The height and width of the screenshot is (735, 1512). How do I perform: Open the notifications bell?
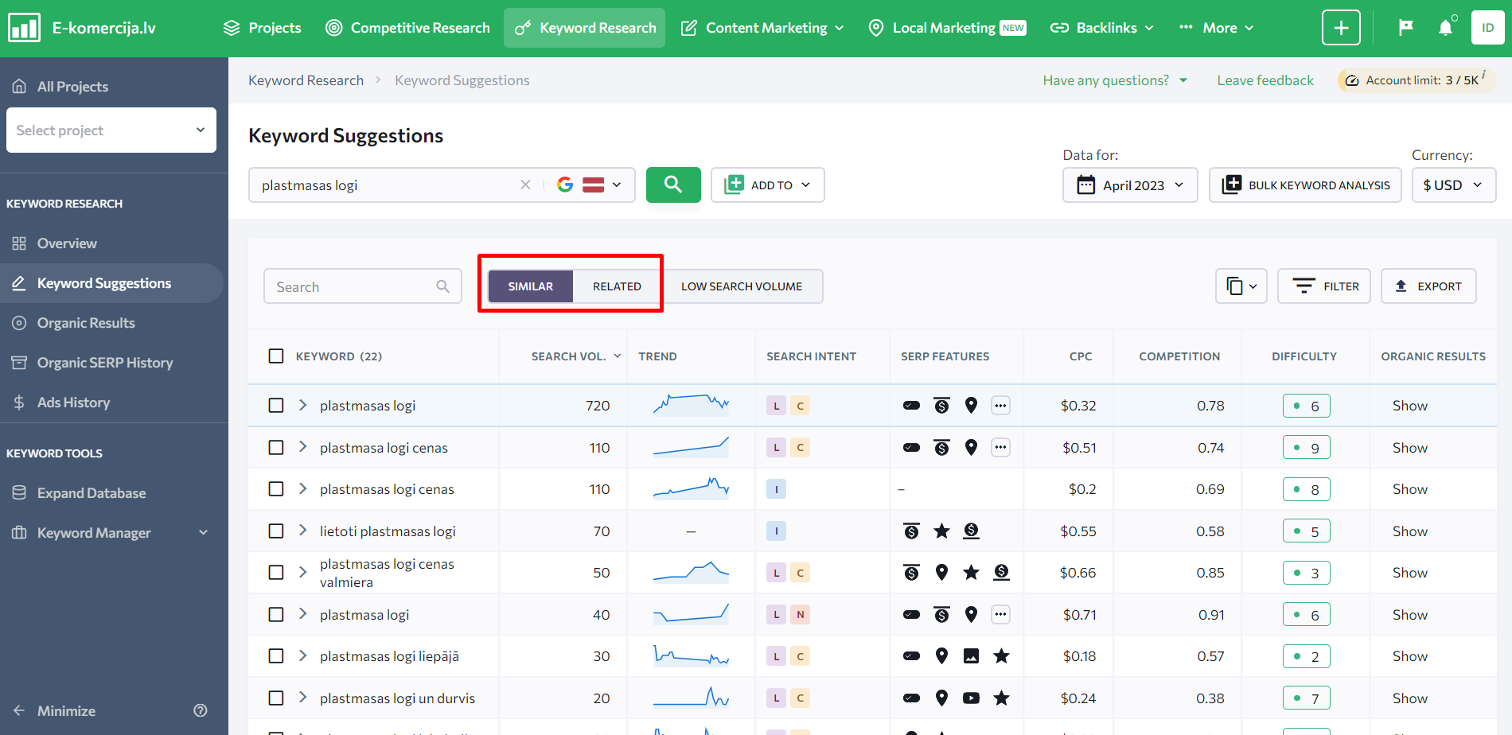pos(1445,28)
